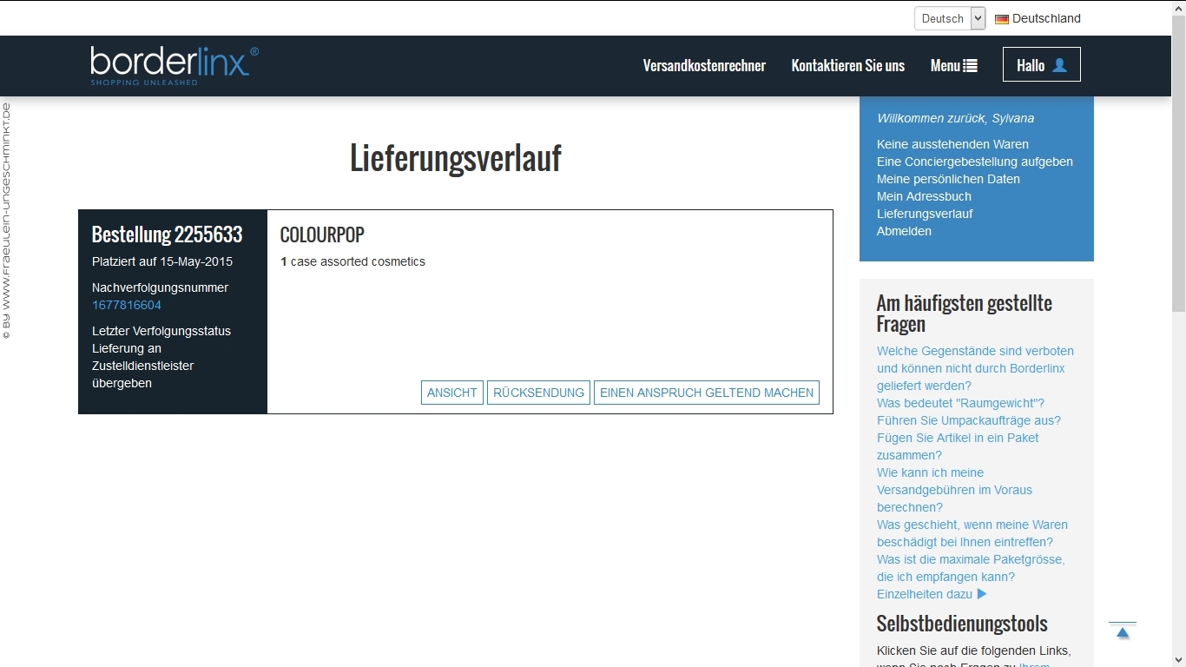This screenshot has width=1186, height=667.
Task: Click EINEN ANSPRUCH GELTEND MACHEN button
Action: (707, 393)
